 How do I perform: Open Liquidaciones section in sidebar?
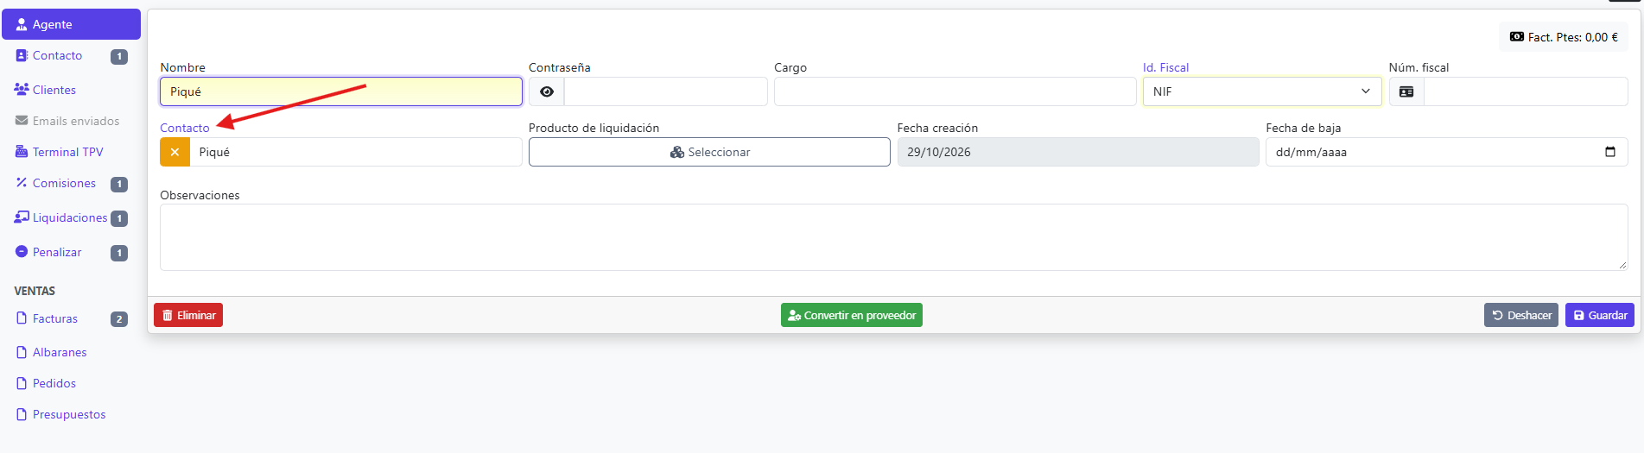click(x=71, y=218)
